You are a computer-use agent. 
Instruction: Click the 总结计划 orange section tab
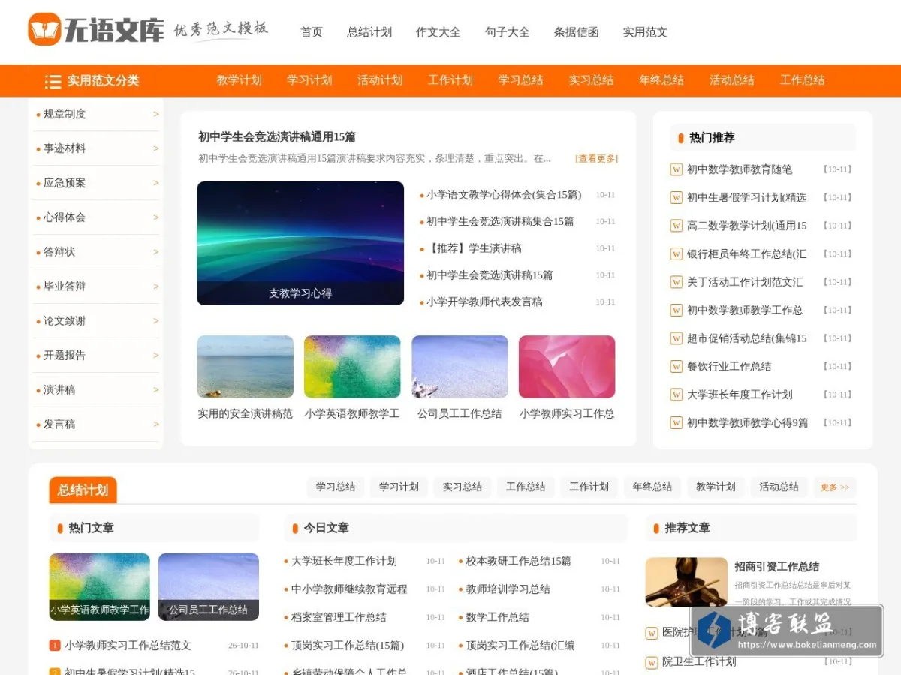(x=83, y=490)
